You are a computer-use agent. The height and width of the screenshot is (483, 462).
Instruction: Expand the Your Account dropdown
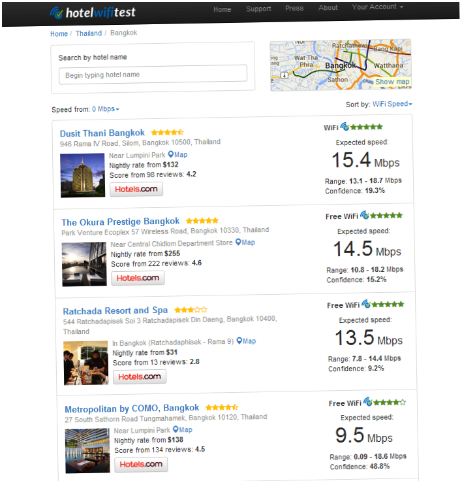(377, 7)
